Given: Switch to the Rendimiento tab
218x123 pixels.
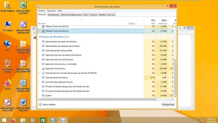Looking at the screenshot, I should coord(53,15).
